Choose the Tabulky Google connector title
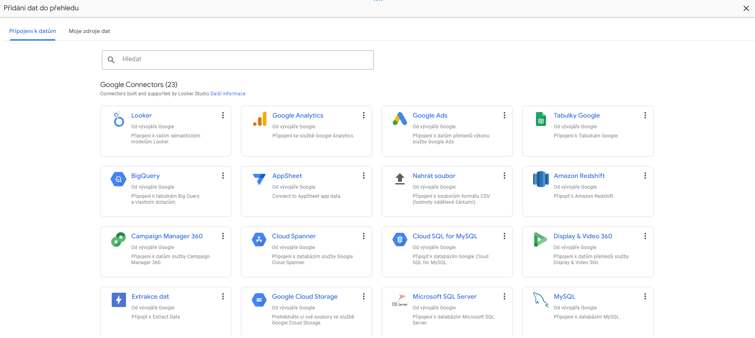Screen dimensions: 755x338 click(x=577, y=115)
